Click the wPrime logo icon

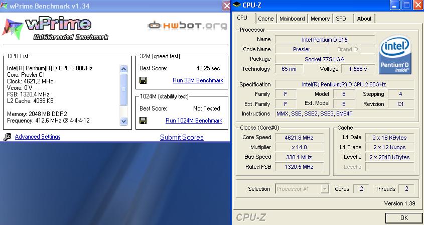point(12,29)
